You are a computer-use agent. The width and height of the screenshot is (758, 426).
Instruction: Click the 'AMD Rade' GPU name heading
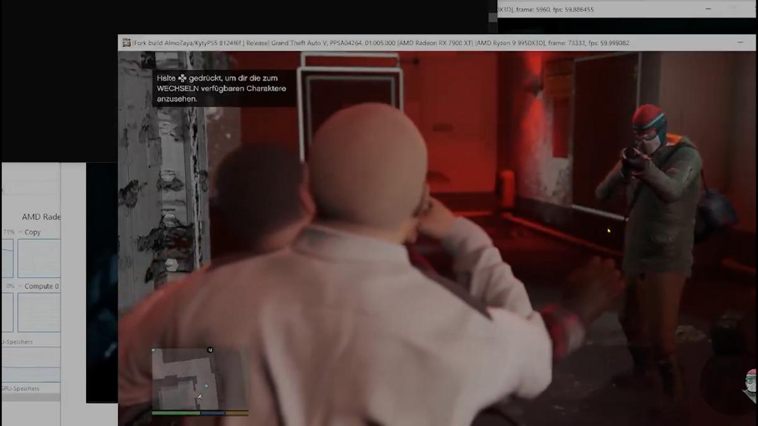pos(41,216)
